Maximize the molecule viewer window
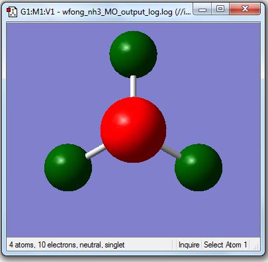Viewport: 268px width, 262px height. click(x=220, y=9)
